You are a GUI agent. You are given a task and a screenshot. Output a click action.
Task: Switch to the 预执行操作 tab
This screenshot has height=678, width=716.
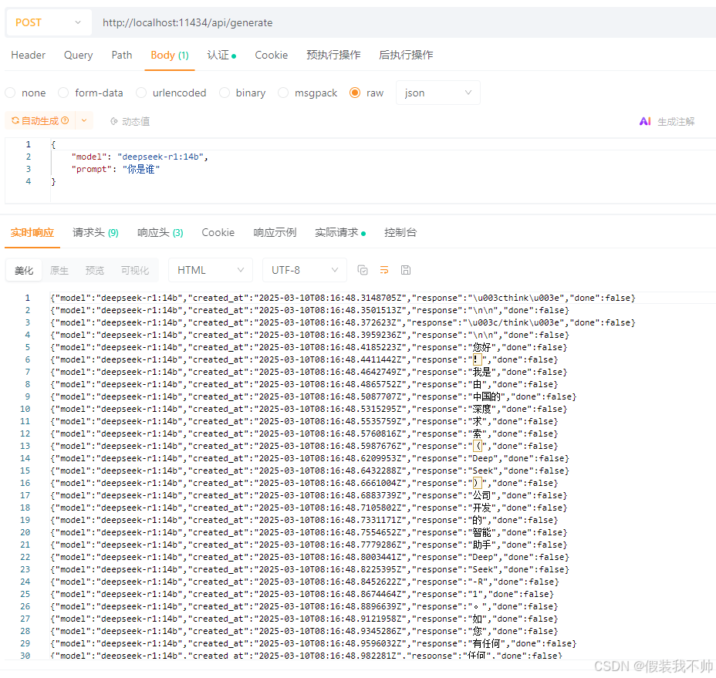tap(333, 56)
